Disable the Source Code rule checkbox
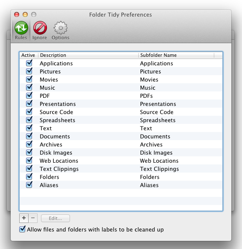The image size is (242, 249). coord(29,111)
